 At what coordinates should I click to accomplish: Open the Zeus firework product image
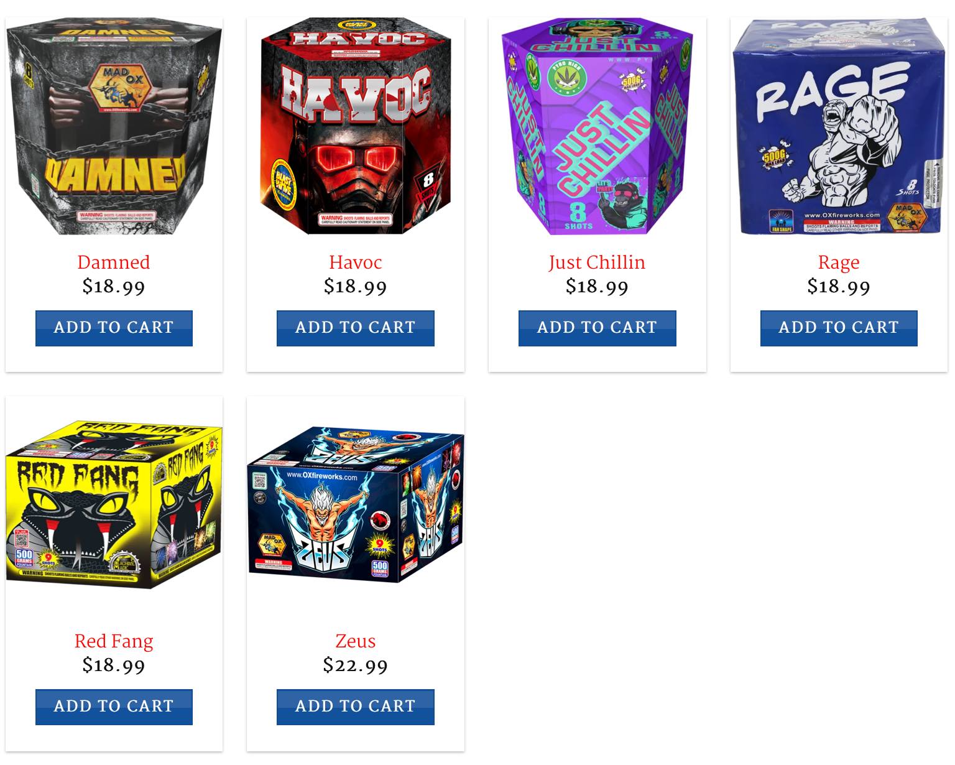[356, 505]
